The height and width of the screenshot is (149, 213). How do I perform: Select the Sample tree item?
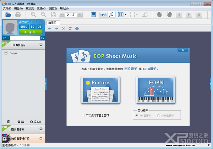[13, 53]
